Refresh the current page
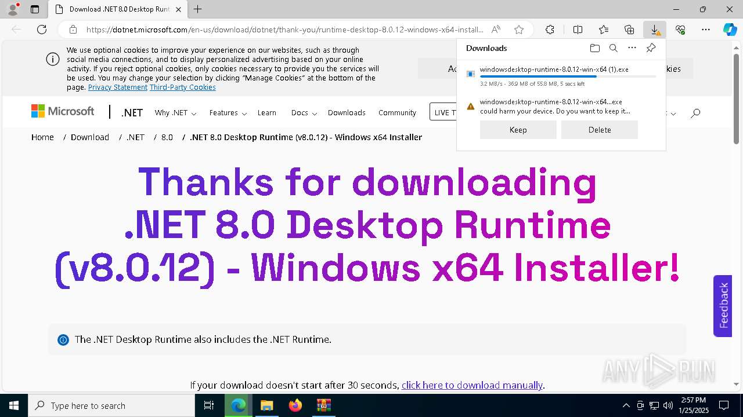 point(42,30)
